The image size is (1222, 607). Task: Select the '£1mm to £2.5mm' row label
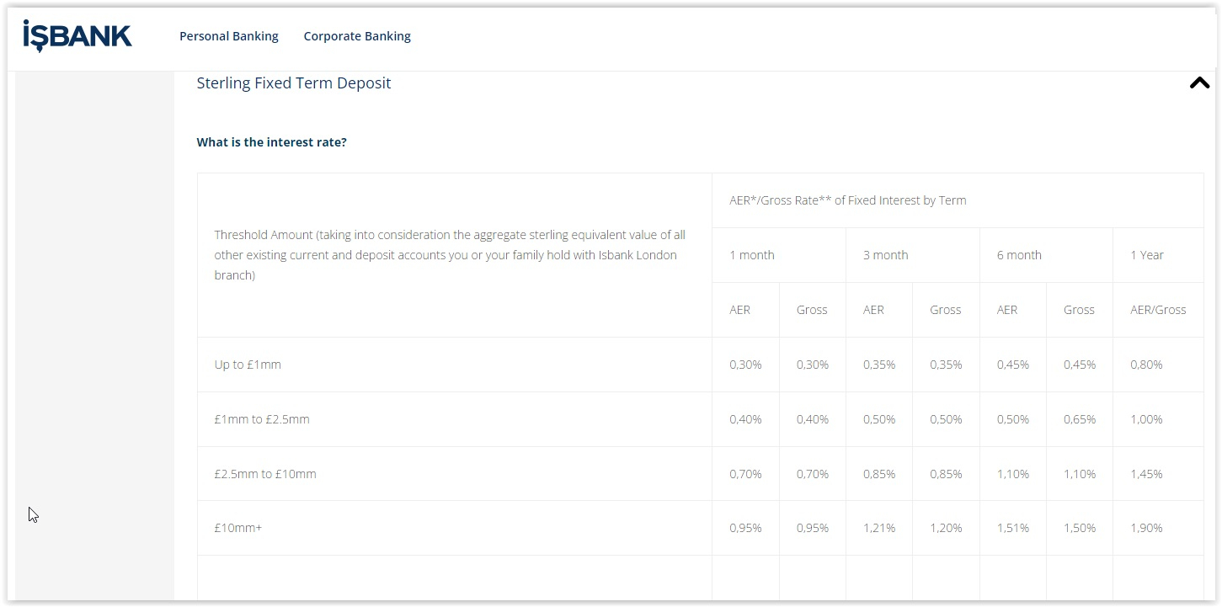tap(262, 419)
